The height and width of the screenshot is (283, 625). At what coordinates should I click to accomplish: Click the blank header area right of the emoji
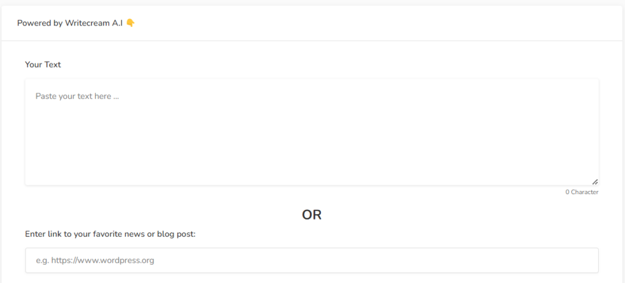[x=366, y=23]
